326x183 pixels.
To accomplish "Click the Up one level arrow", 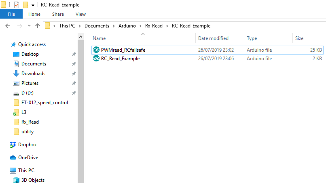I will coord(38,26).
